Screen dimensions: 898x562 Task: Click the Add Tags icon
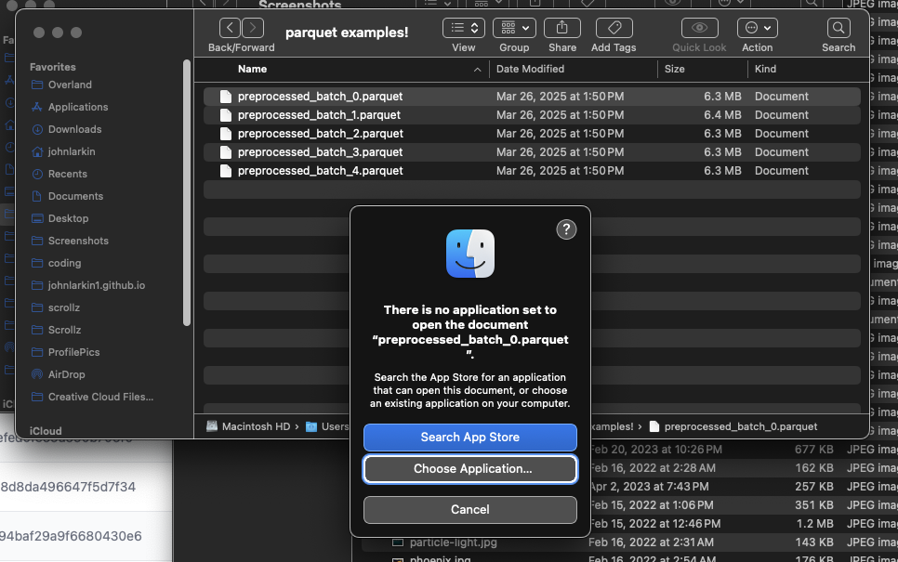[x=614, y=28]
